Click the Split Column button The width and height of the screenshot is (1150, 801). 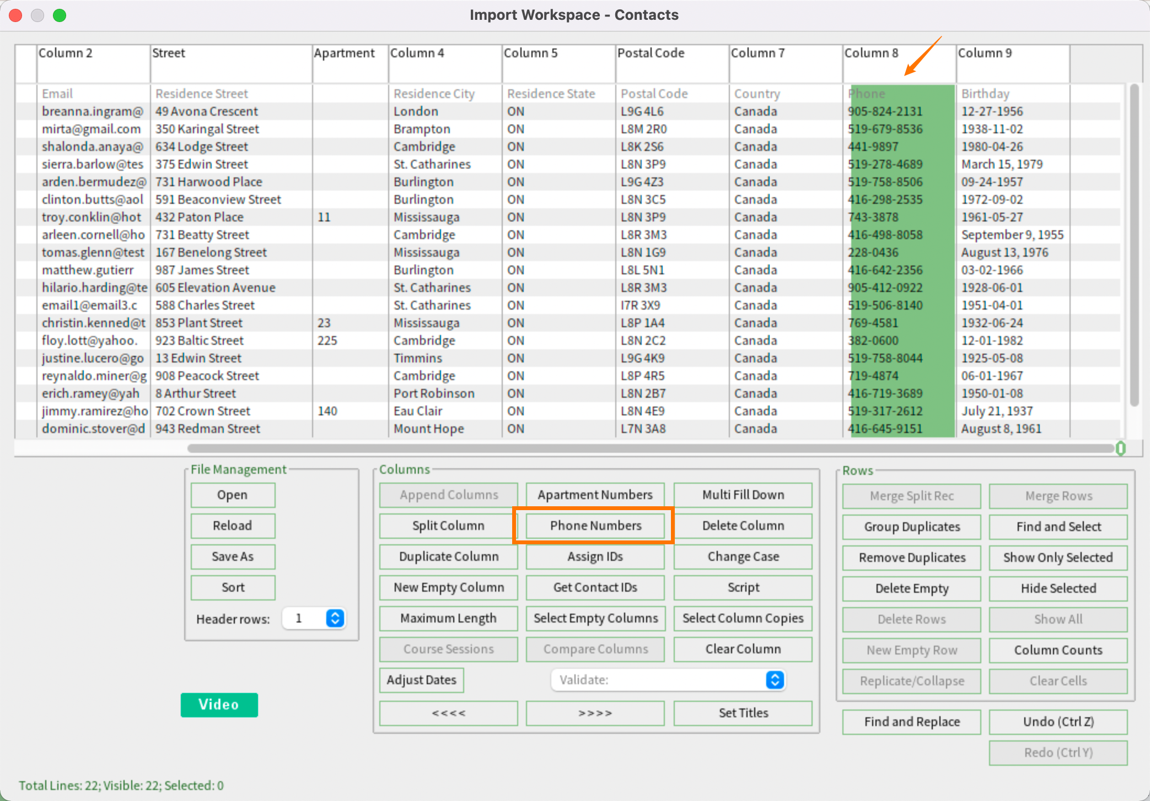448,526
